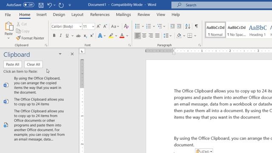
Task: Focus the Search box in the title bar
Action: pos(222,5)
